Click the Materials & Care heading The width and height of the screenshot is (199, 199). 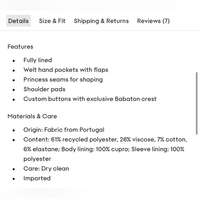point(32,116)
